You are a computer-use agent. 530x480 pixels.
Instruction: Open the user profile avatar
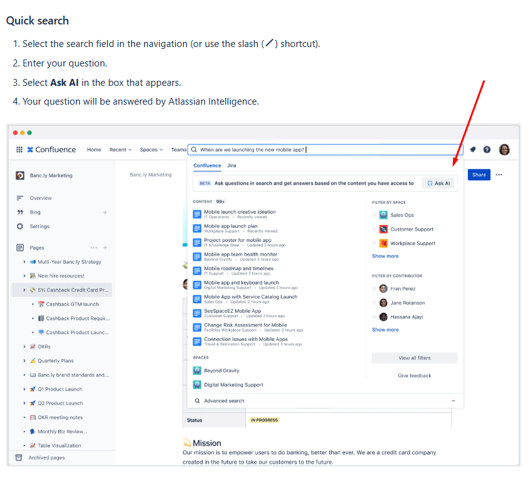coord(504,150)
